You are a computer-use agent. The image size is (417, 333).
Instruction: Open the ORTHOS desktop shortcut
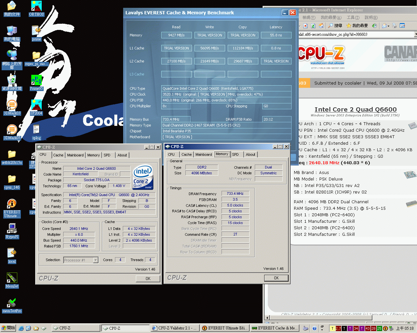pyautogui.click(x=36, y=8)
